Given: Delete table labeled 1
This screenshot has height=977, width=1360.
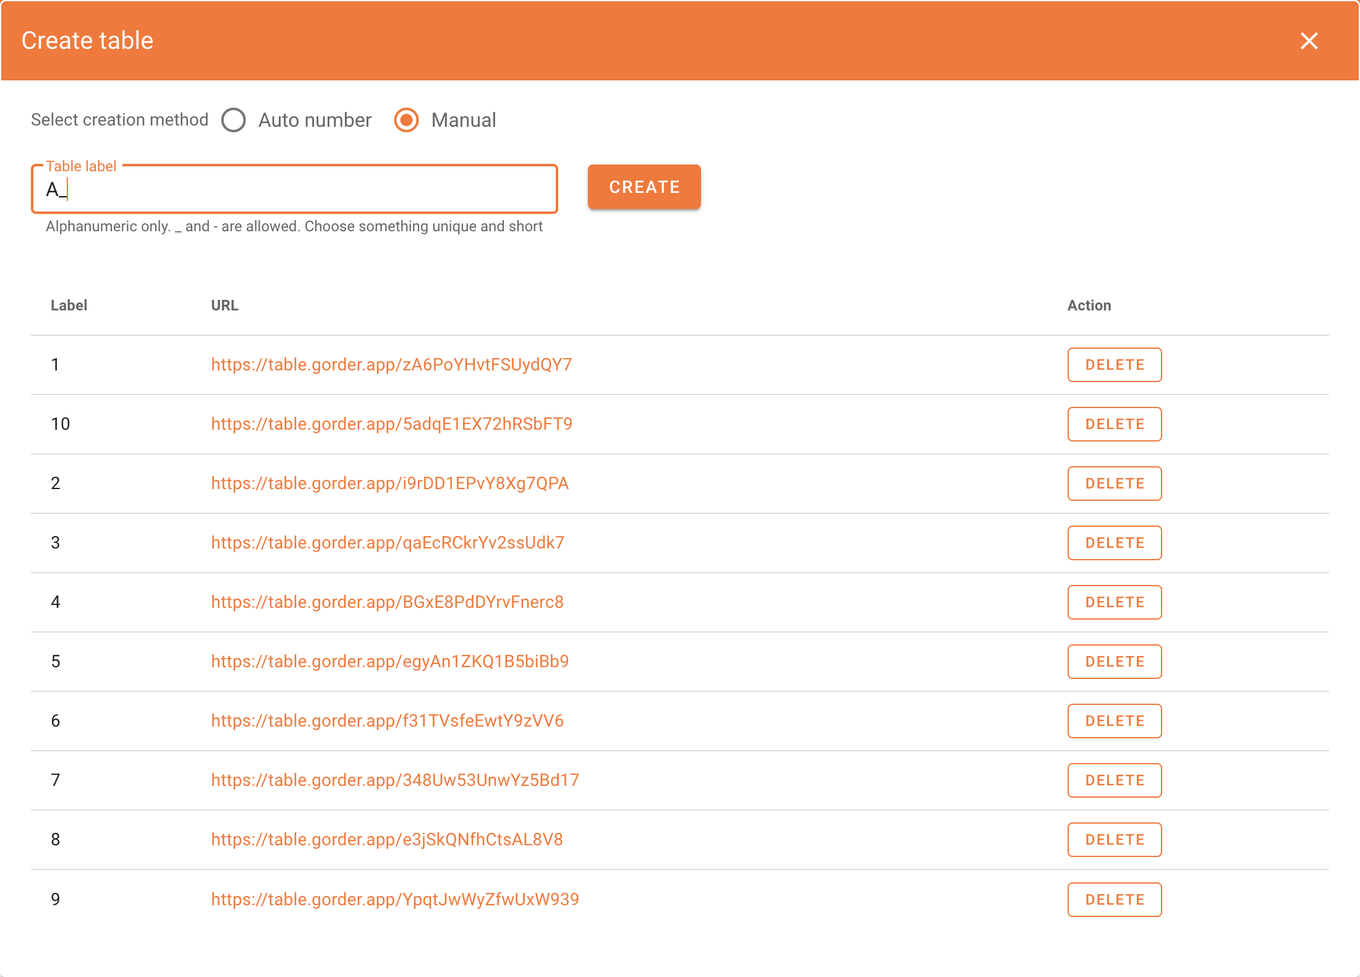Looking at the screenshot, I should 1115,365.
